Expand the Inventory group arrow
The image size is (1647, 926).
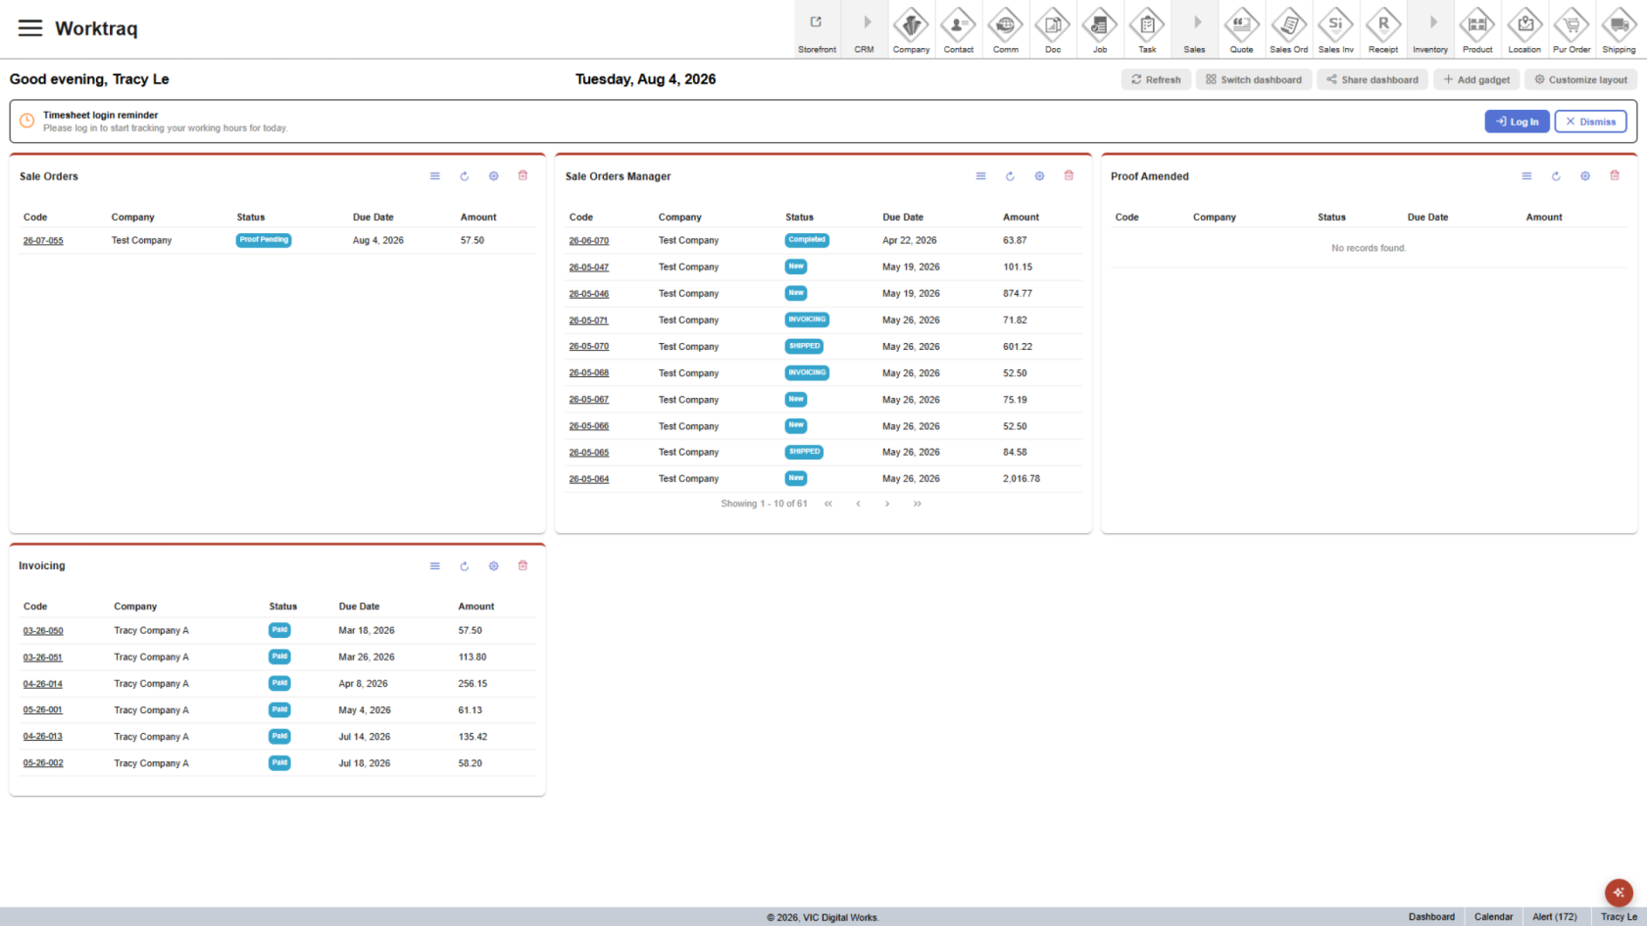[x=1433, y=23]
